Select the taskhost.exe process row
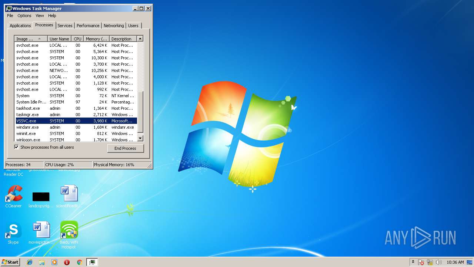The width and height of the screenshot is (474, 267). tap(76, 108)
